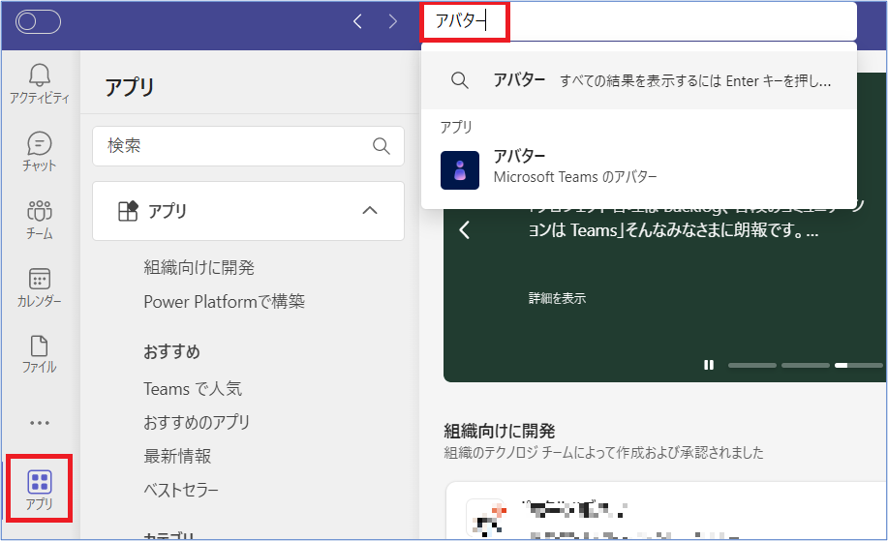Viewport: 888px width, 541px height.
Task: Pause the banner carousel
Action: (709, 365)
